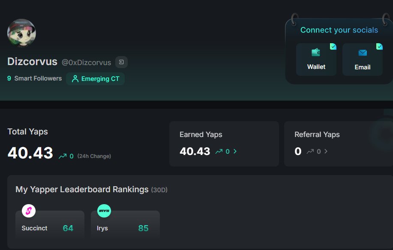Click the Total Yaps value 40.43
Viewport: 393px width, 250px height.
[x=30, y=153]
